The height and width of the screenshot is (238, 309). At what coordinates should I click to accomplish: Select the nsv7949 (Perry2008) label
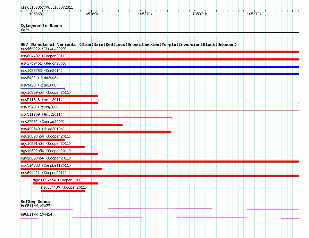pyautogui.click(x=41, y=107)
